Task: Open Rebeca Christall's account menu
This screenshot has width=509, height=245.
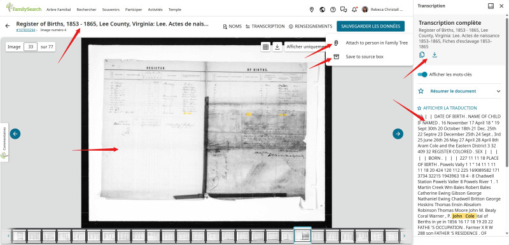Action: click(382, 10)
